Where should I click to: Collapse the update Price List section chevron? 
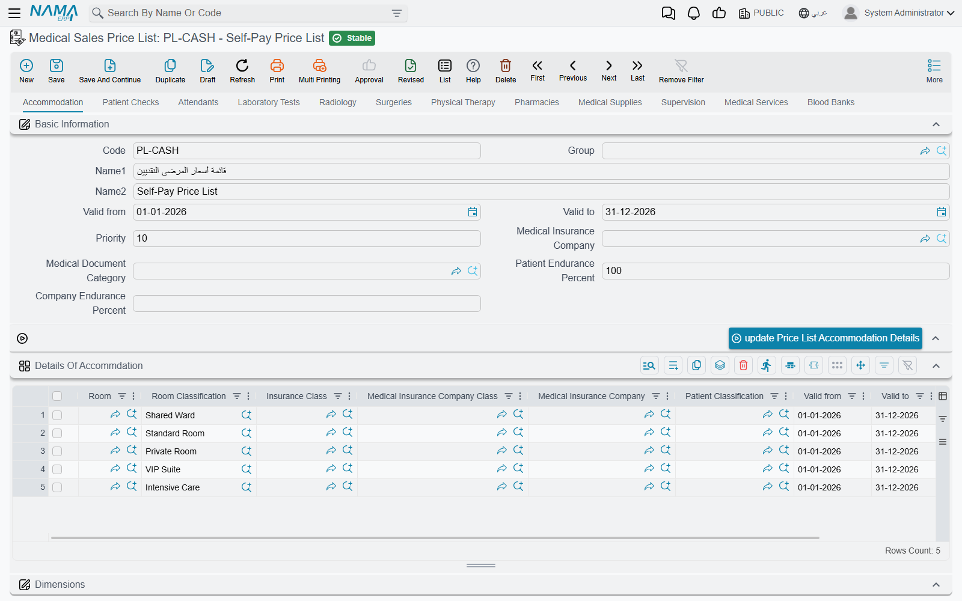(x=936, y=338)
